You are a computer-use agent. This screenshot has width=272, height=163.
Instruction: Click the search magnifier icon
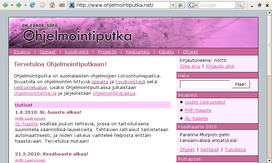pyautogui.click(x=240, y=5)
